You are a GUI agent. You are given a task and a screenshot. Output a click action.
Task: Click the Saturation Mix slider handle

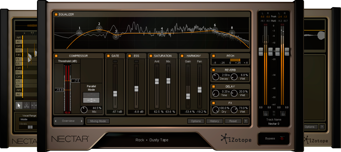[168, 81]
